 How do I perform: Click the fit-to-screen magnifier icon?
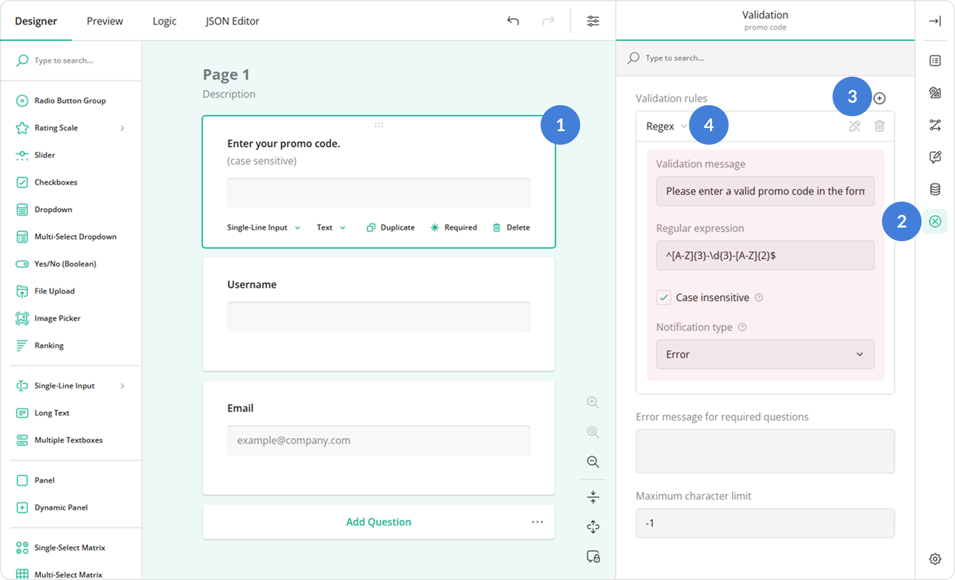(593, 432)
